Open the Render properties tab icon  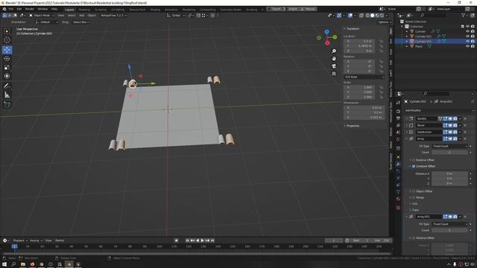pyautogui.click(x=398, y=112)
